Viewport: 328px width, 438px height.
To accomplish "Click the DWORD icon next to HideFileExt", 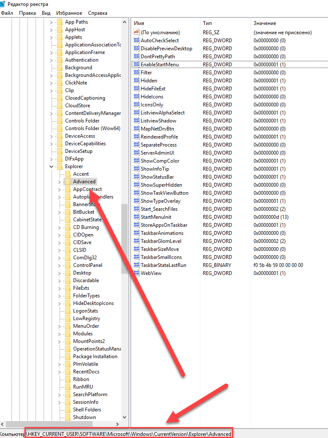I will [x=136, y=89].
